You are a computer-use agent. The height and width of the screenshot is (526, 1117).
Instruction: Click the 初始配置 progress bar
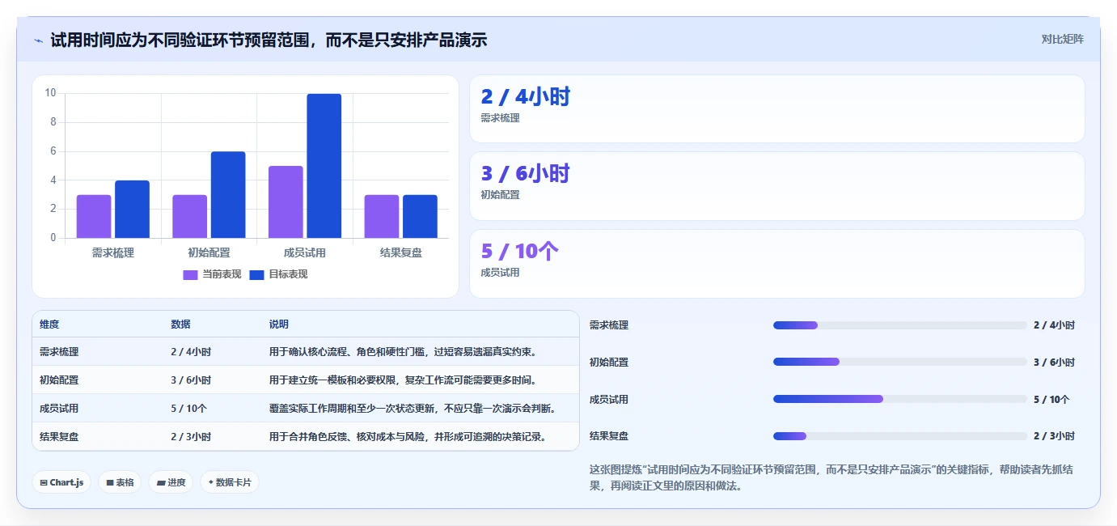pyautogui.click(x=899, y=362)
